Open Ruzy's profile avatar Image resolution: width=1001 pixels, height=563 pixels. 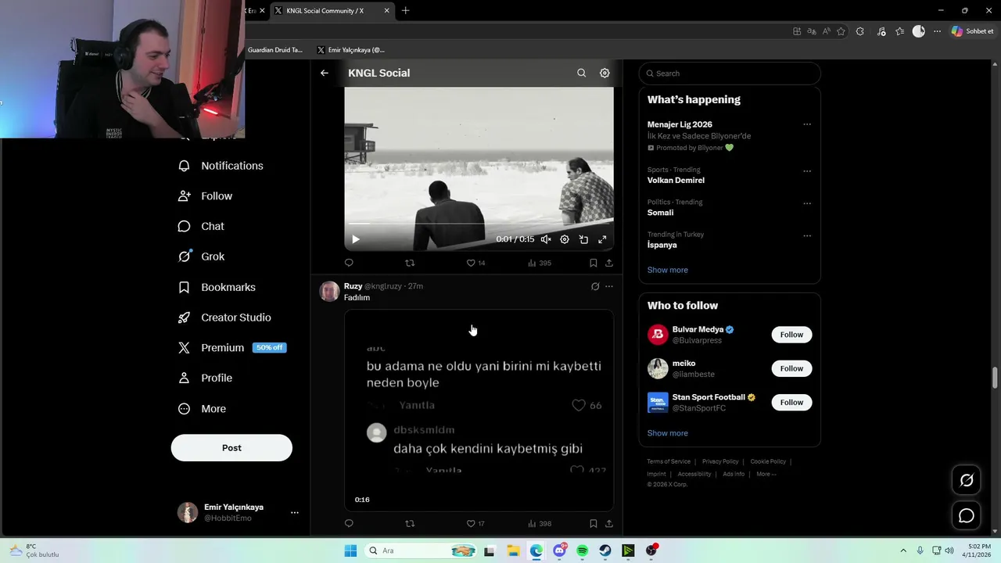point(329,292)
